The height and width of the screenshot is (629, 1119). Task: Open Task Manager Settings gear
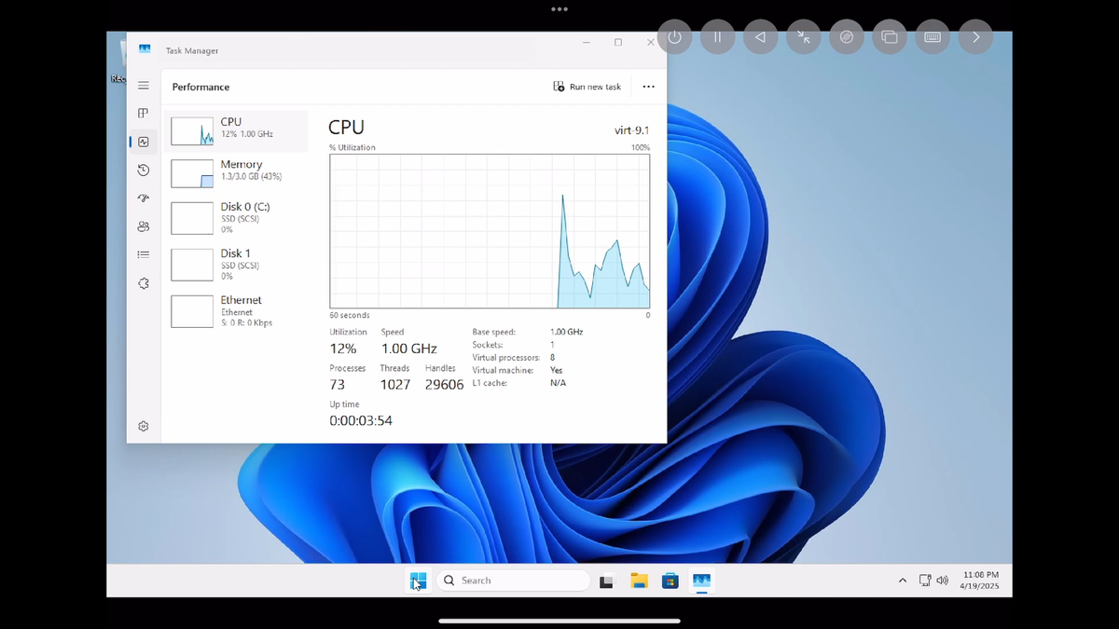click(x=143, y=426)
